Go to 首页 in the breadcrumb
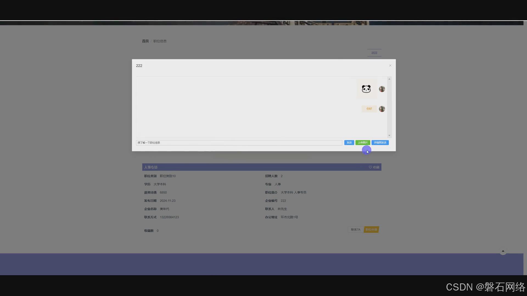Screen dimensions: 527x296 (x=145, y=41)
